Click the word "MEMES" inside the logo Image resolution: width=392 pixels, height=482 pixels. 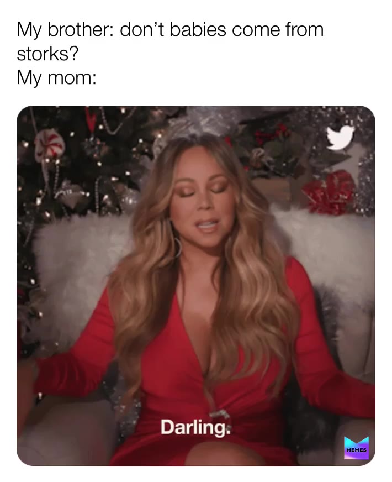tap(356, 450)
